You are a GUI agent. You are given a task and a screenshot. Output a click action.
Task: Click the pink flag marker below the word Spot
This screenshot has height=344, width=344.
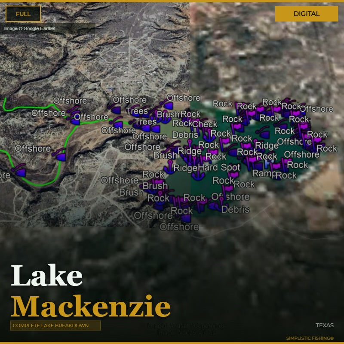click(x=233, y=175)
